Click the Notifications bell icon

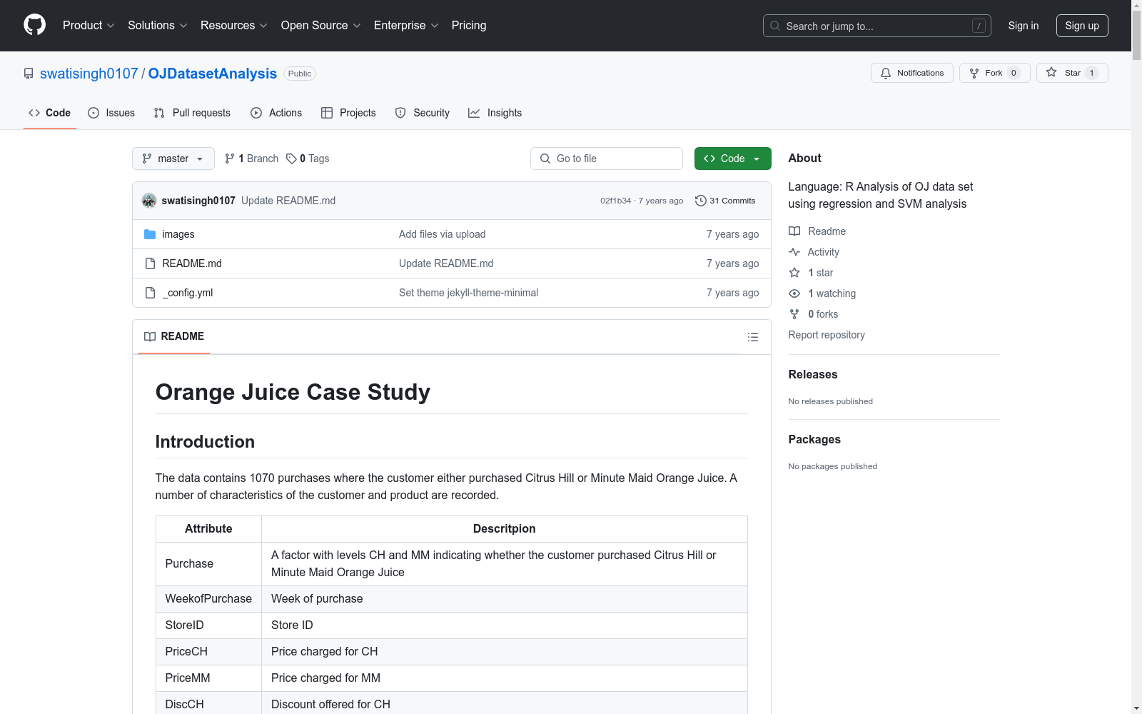(x=886, y=73)
